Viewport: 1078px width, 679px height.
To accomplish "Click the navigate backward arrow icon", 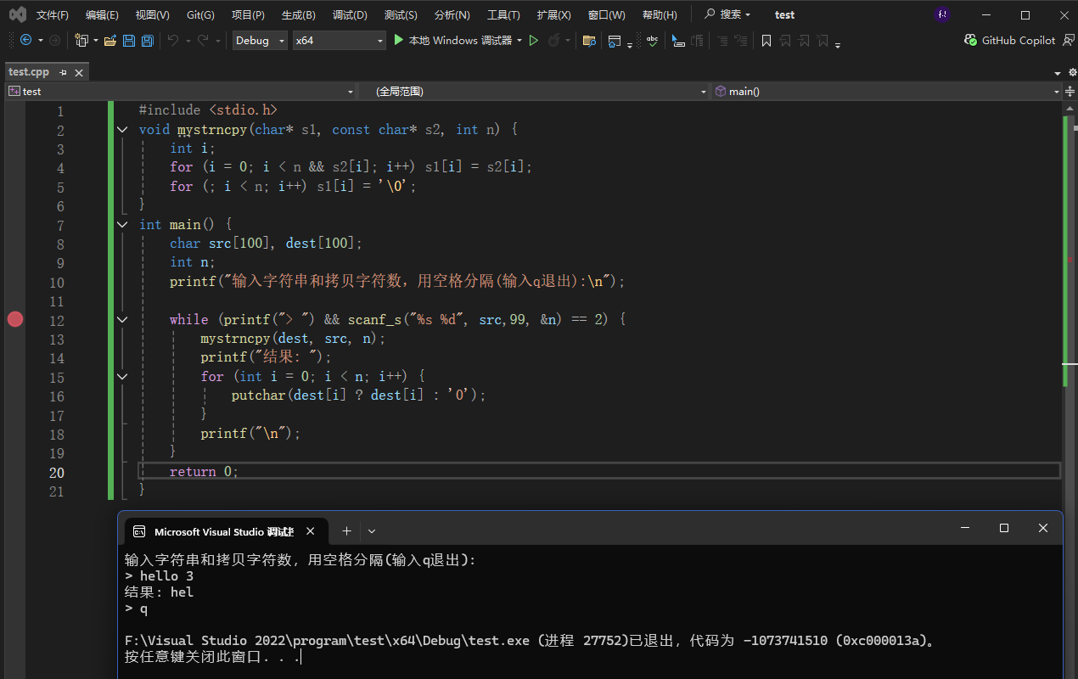I will point(25,40).
